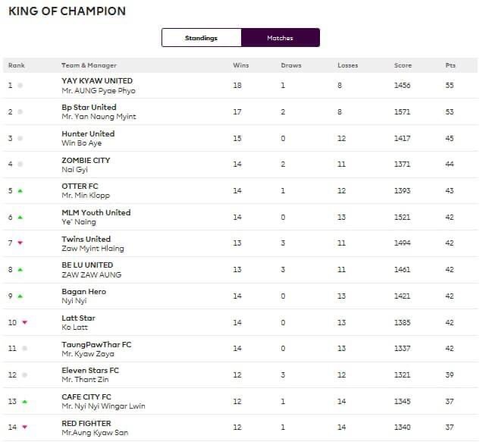Click the red down arrow beside Latt Star
This screenshot has height=445, width=483.
[x=24, y=323]
